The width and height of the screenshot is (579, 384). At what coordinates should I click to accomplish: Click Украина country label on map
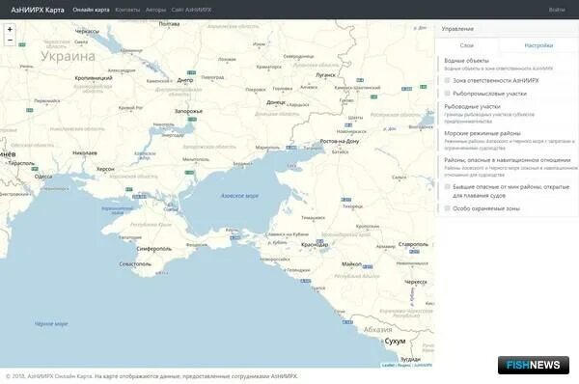tap(68, 56)
